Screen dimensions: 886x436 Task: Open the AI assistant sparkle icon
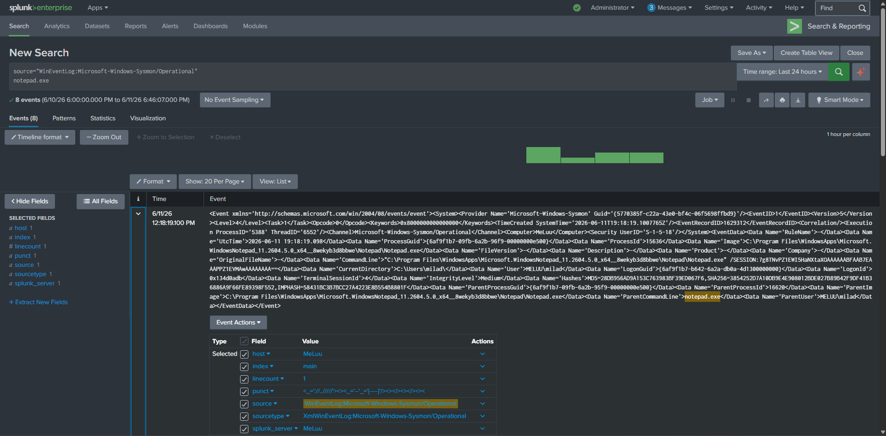coord(861,72)
